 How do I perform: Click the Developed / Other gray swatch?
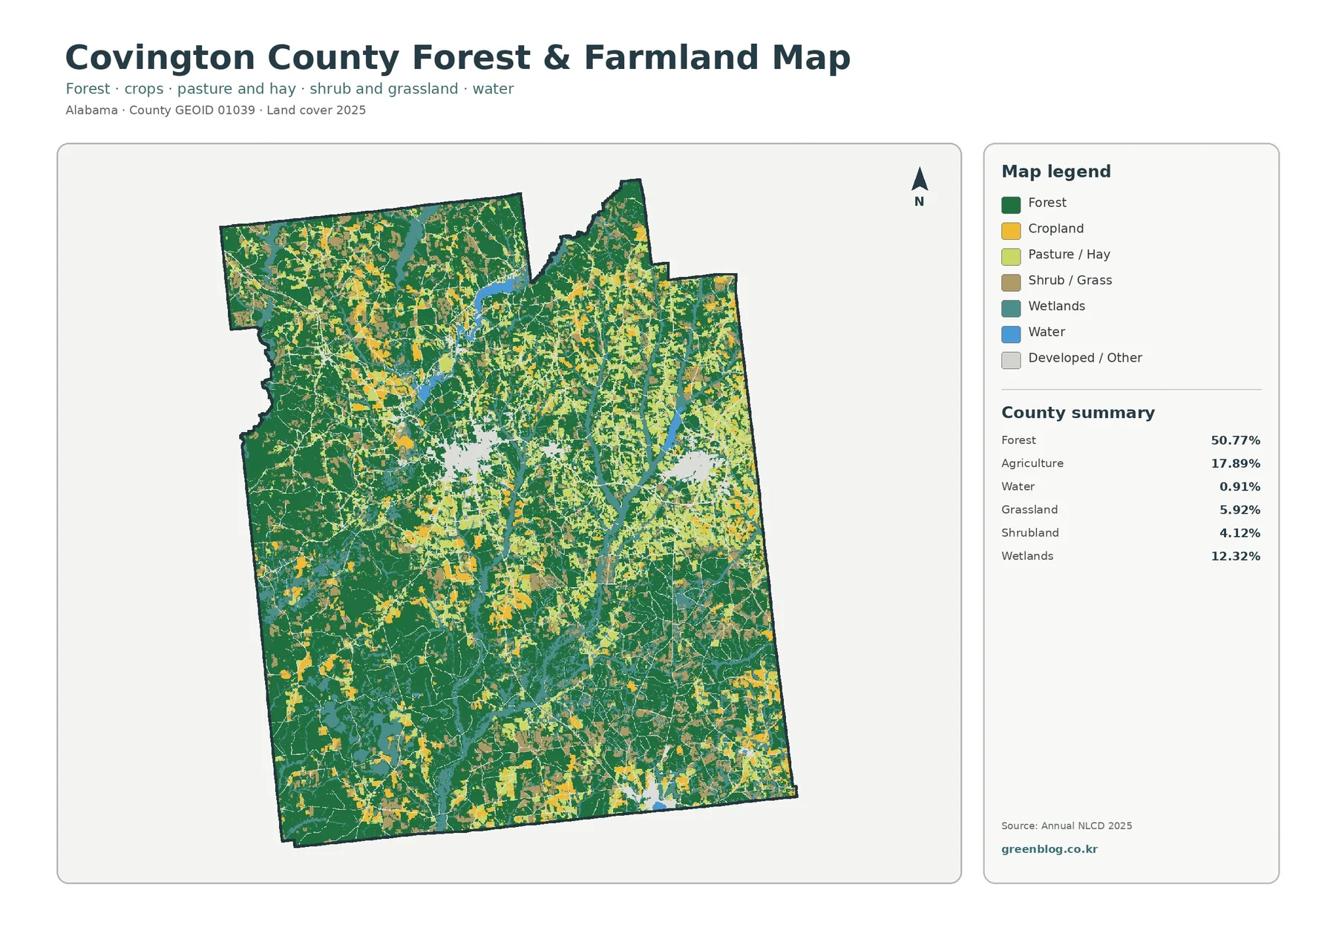coord(1011,361)
